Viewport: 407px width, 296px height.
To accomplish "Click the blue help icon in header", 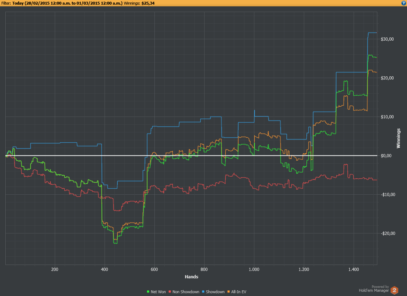I will pyautogui.click(x=404, y=3).
